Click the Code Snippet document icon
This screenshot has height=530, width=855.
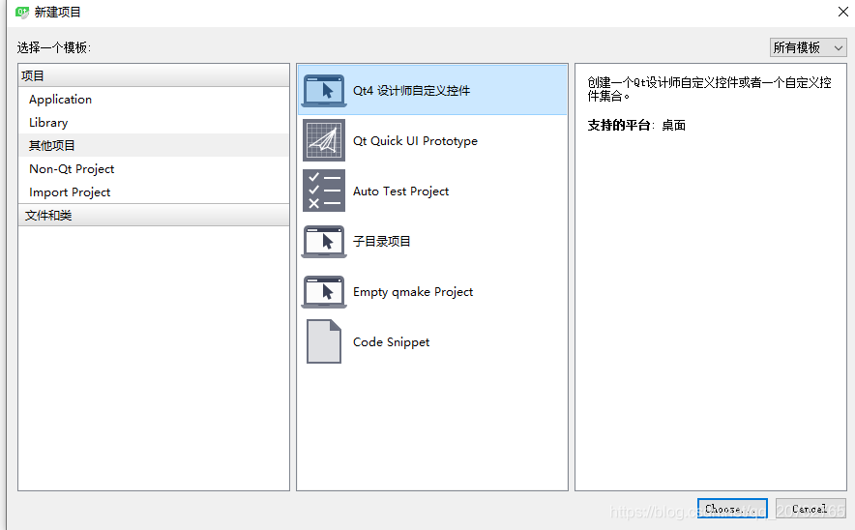(x=324, y=341)
